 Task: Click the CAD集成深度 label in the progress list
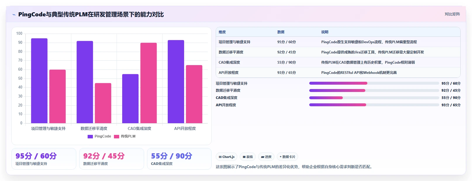(227, 98)
